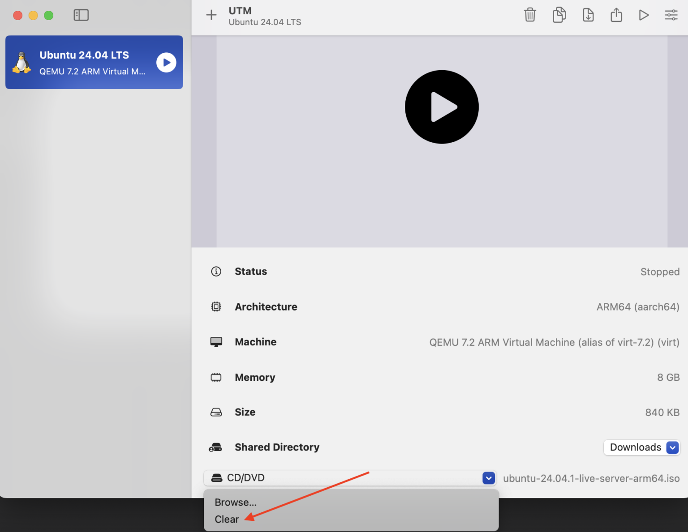Select Browse... in the context menu

pos(235,502)
